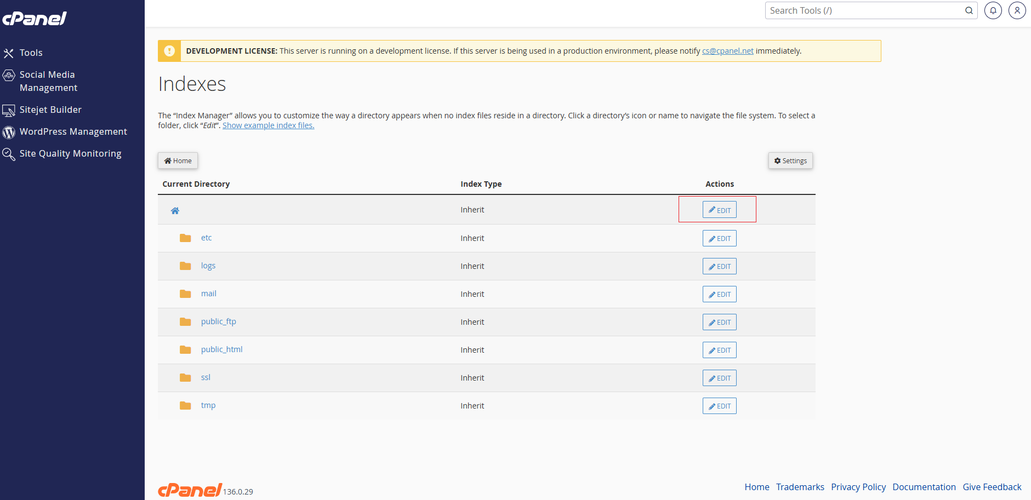Open Show example index files link
Image resolution: width=1031 pixels, height=500 pixels.
point(268,125)
